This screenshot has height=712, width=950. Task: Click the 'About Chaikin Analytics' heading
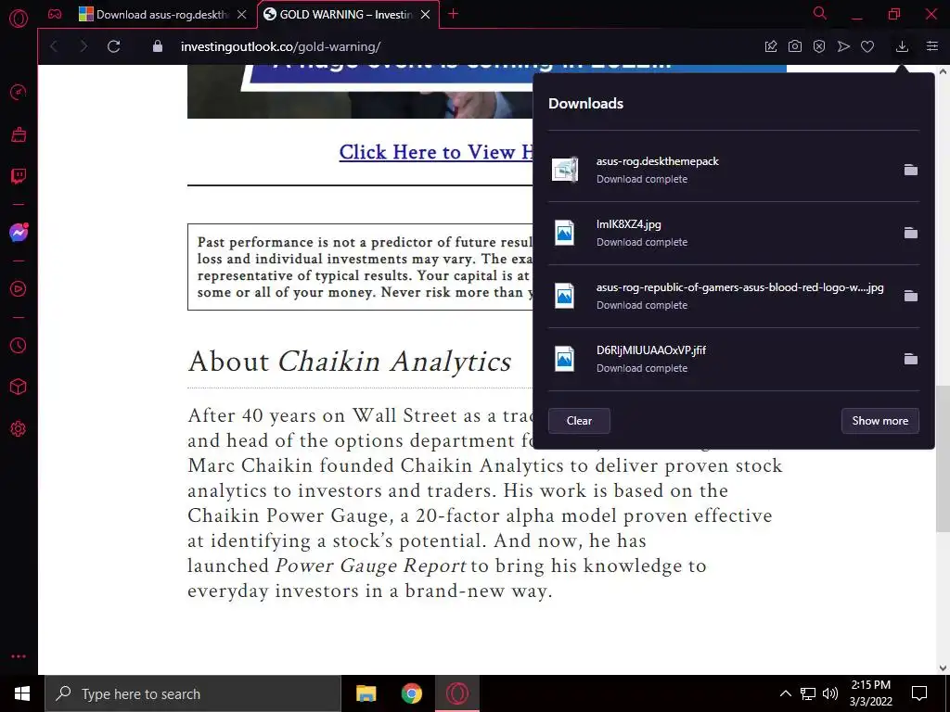click(350, 362)
